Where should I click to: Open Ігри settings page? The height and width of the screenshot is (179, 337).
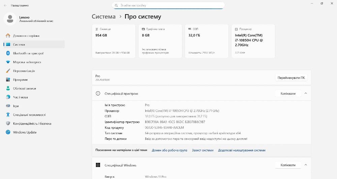34,106
